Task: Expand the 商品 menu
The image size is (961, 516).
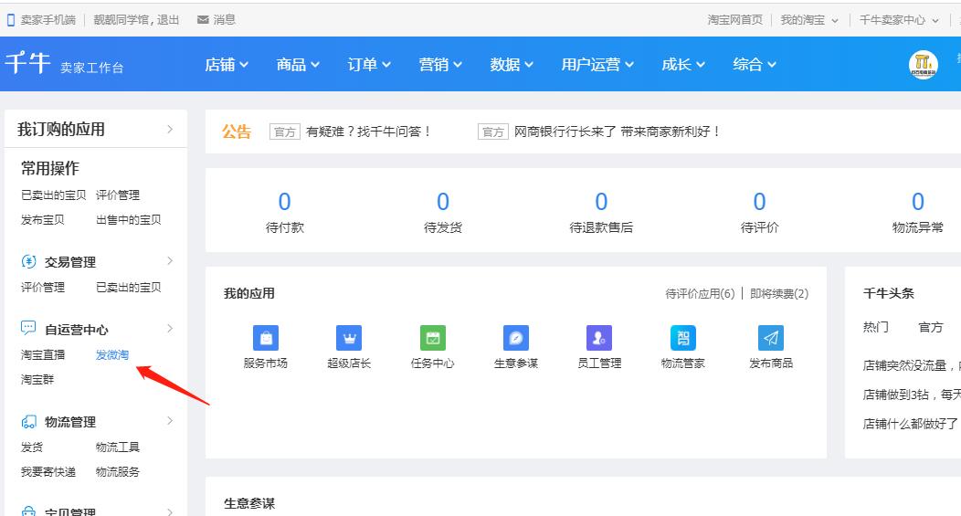Action: click(298, 64)
